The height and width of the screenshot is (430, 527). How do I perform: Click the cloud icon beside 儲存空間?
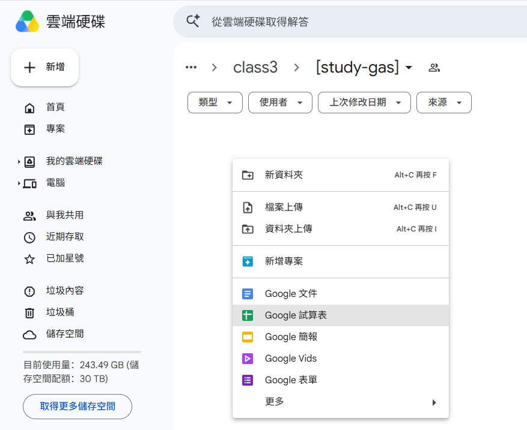tap(29, 335)
